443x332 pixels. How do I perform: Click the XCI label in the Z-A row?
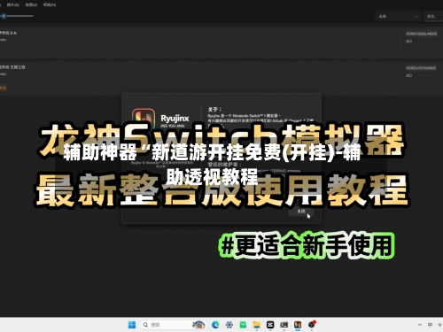[x=408, y=42]
